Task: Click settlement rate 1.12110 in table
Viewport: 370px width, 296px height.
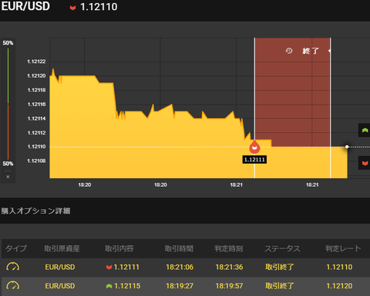Action: tap(339, 267)
